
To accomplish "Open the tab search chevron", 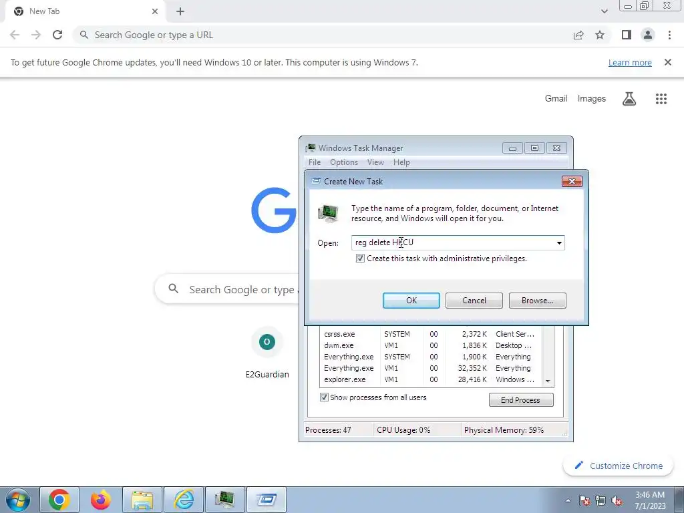I will tap(604, 11).
